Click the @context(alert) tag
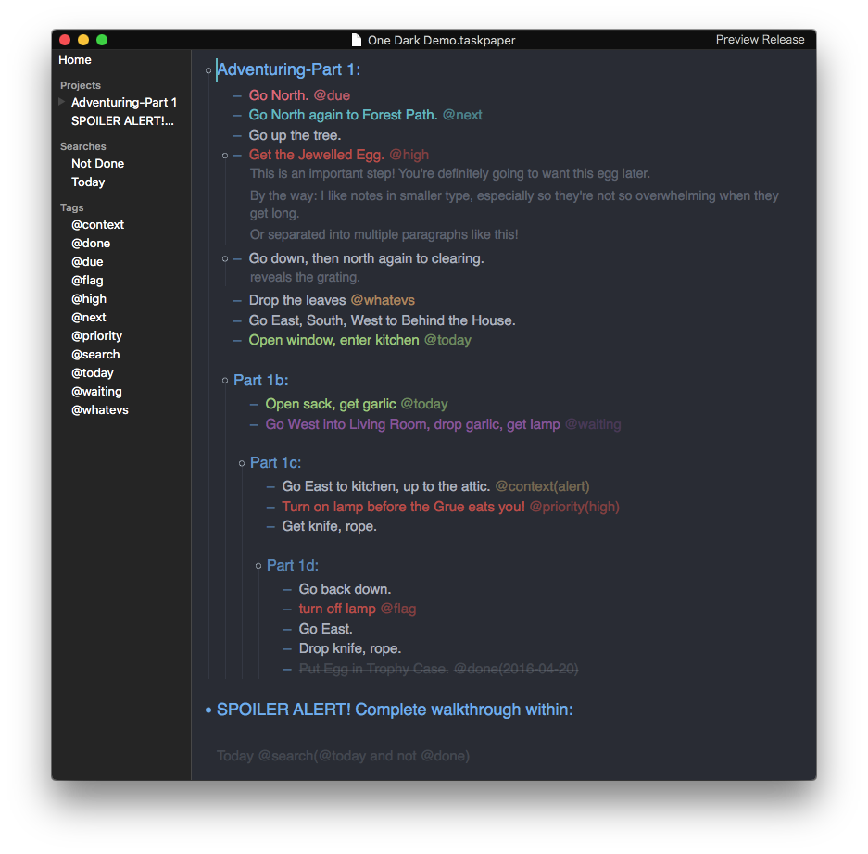This screenshot has height=854, width=868. coord(542,486)
